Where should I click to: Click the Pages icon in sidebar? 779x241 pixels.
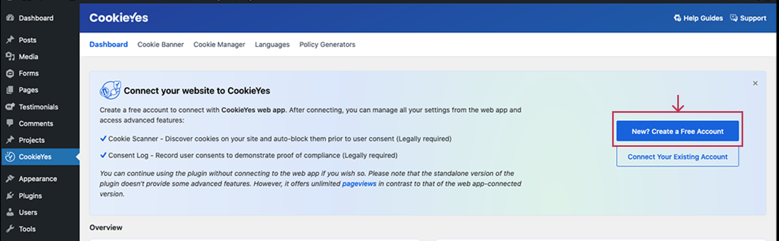tap(10, 90)
